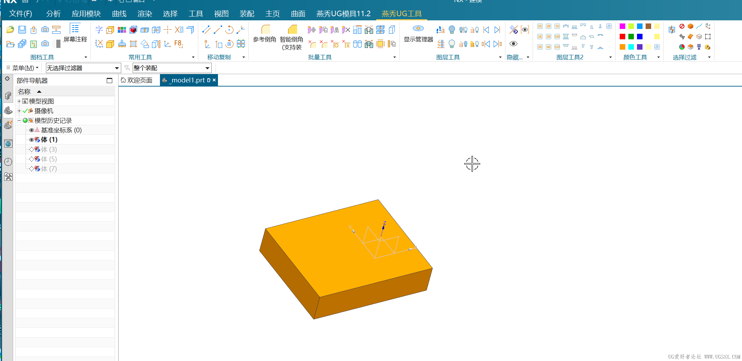Show hidden feature 体 (3)
742x361 pixels.
click(31, 150)
